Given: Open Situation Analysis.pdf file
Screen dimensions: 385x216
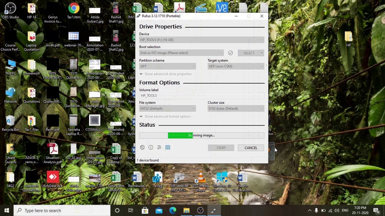Looking at the screenshot, I should 53,154.
